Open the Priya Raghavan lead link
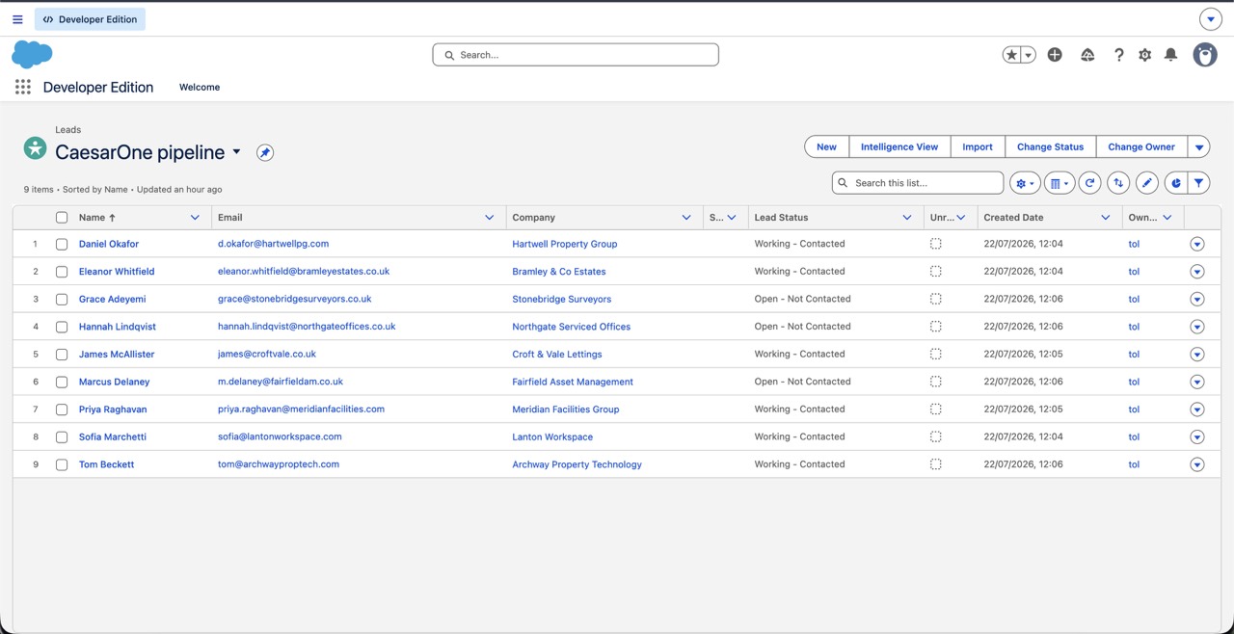The width and height of the screenshot is (1234, 634). [x=113, y=409]
